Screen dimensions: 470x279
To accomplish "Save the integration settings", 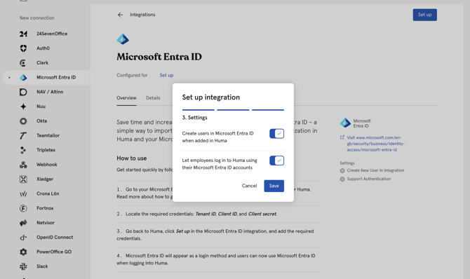I will click(274, 186).
